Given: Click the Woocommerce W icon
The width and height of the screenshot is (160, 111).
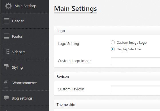Looking at the screenshot, I should click(x=5, y=82).
